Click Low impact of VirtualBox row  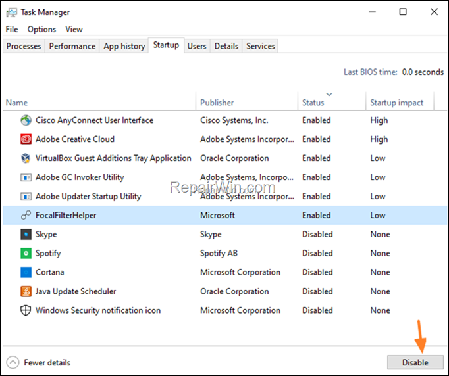pyautogui.click(x=378, y=158)
